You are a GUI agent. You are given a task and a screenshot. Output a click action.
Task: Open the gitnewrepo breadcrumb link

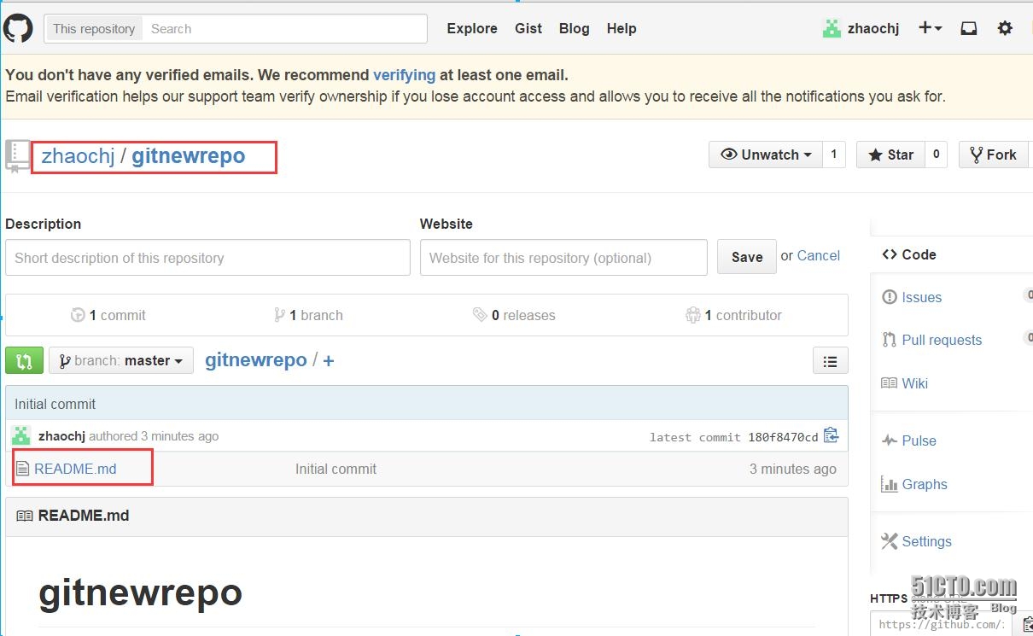[256, 360]
